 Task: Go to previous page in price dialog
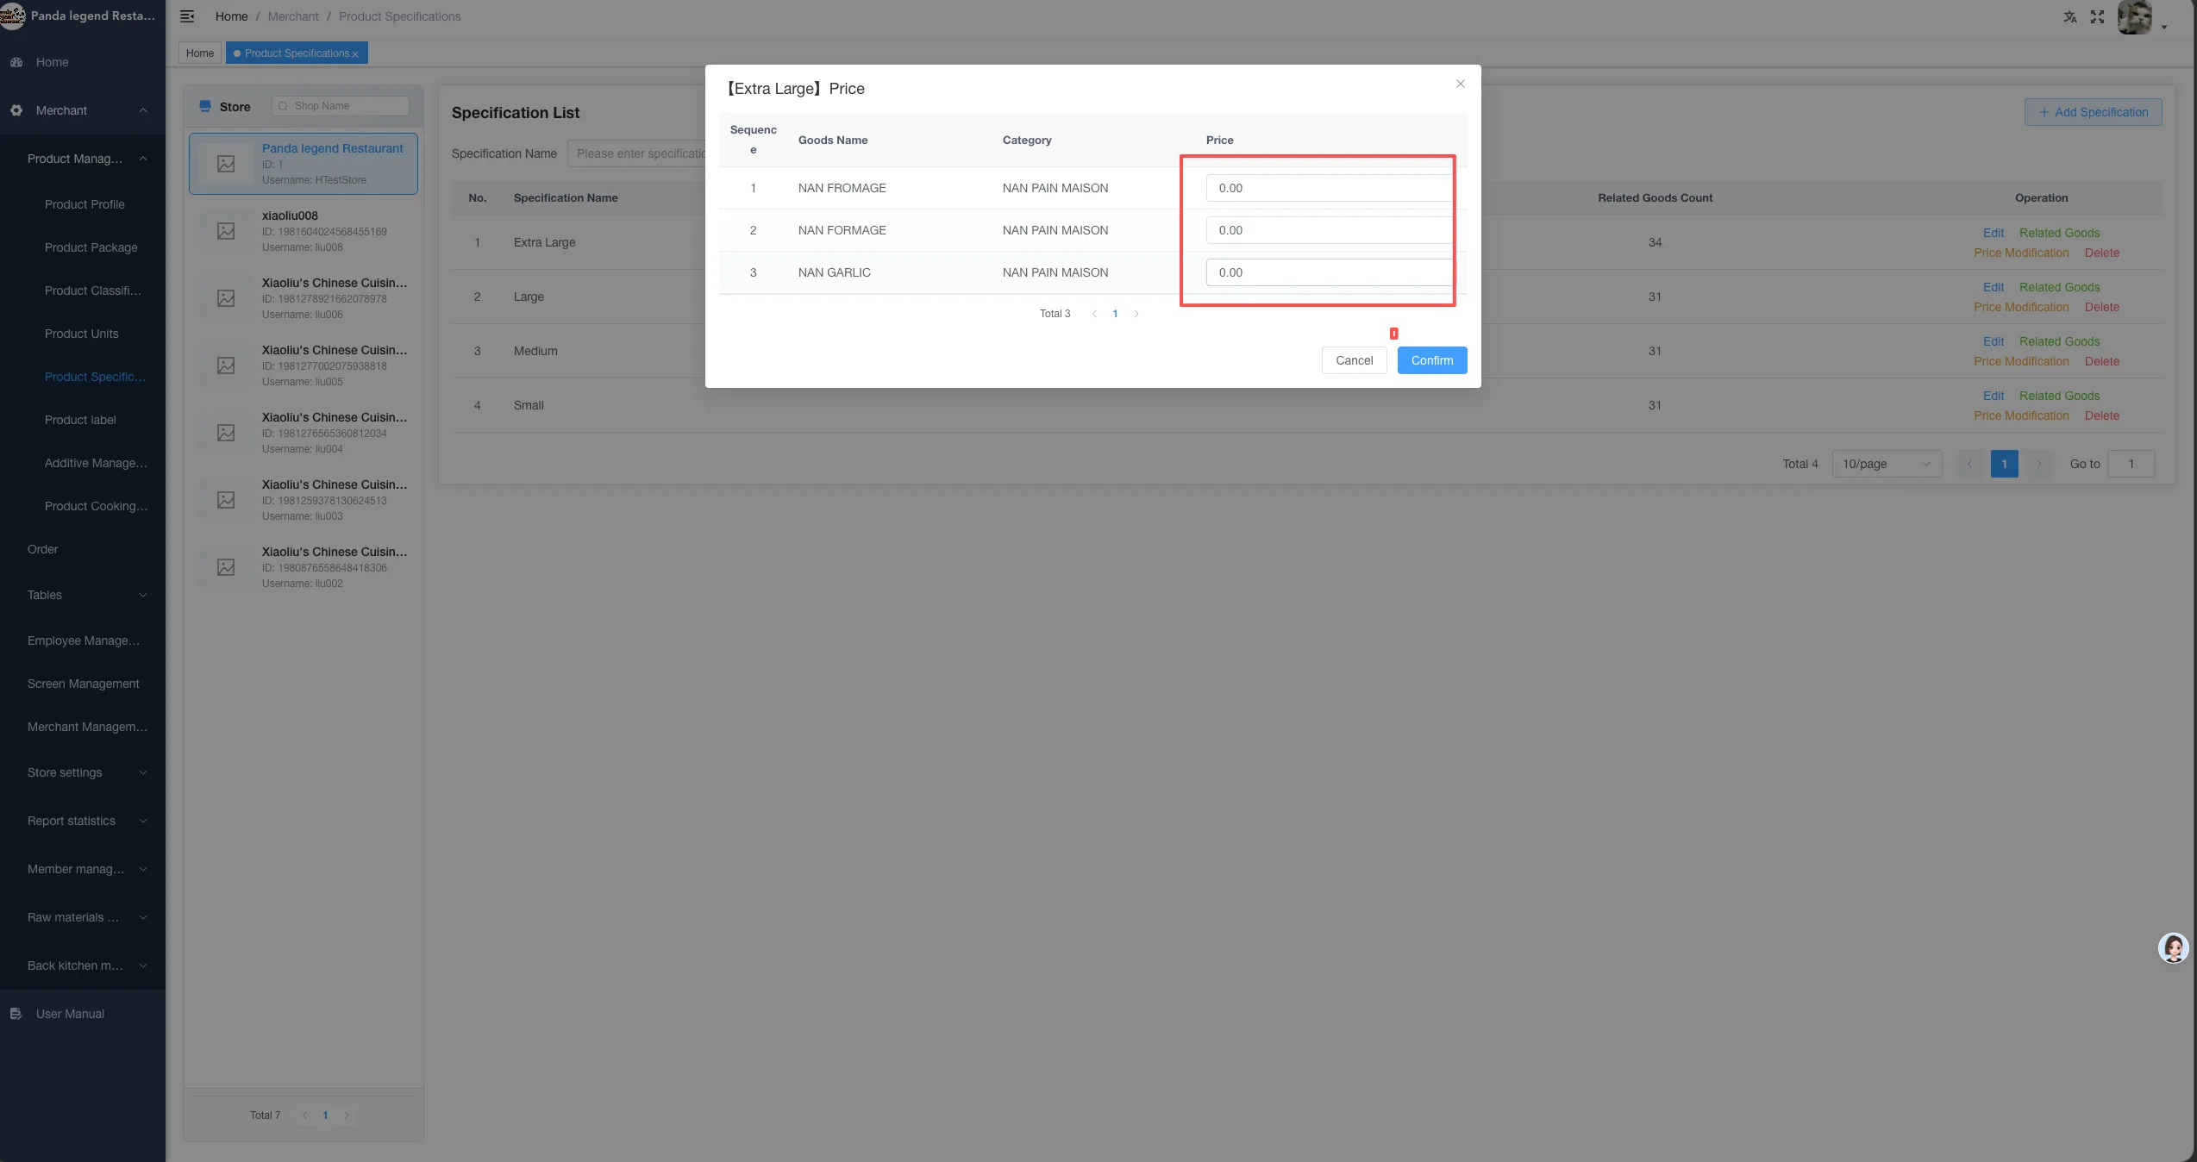click(x=1094, y=314)
